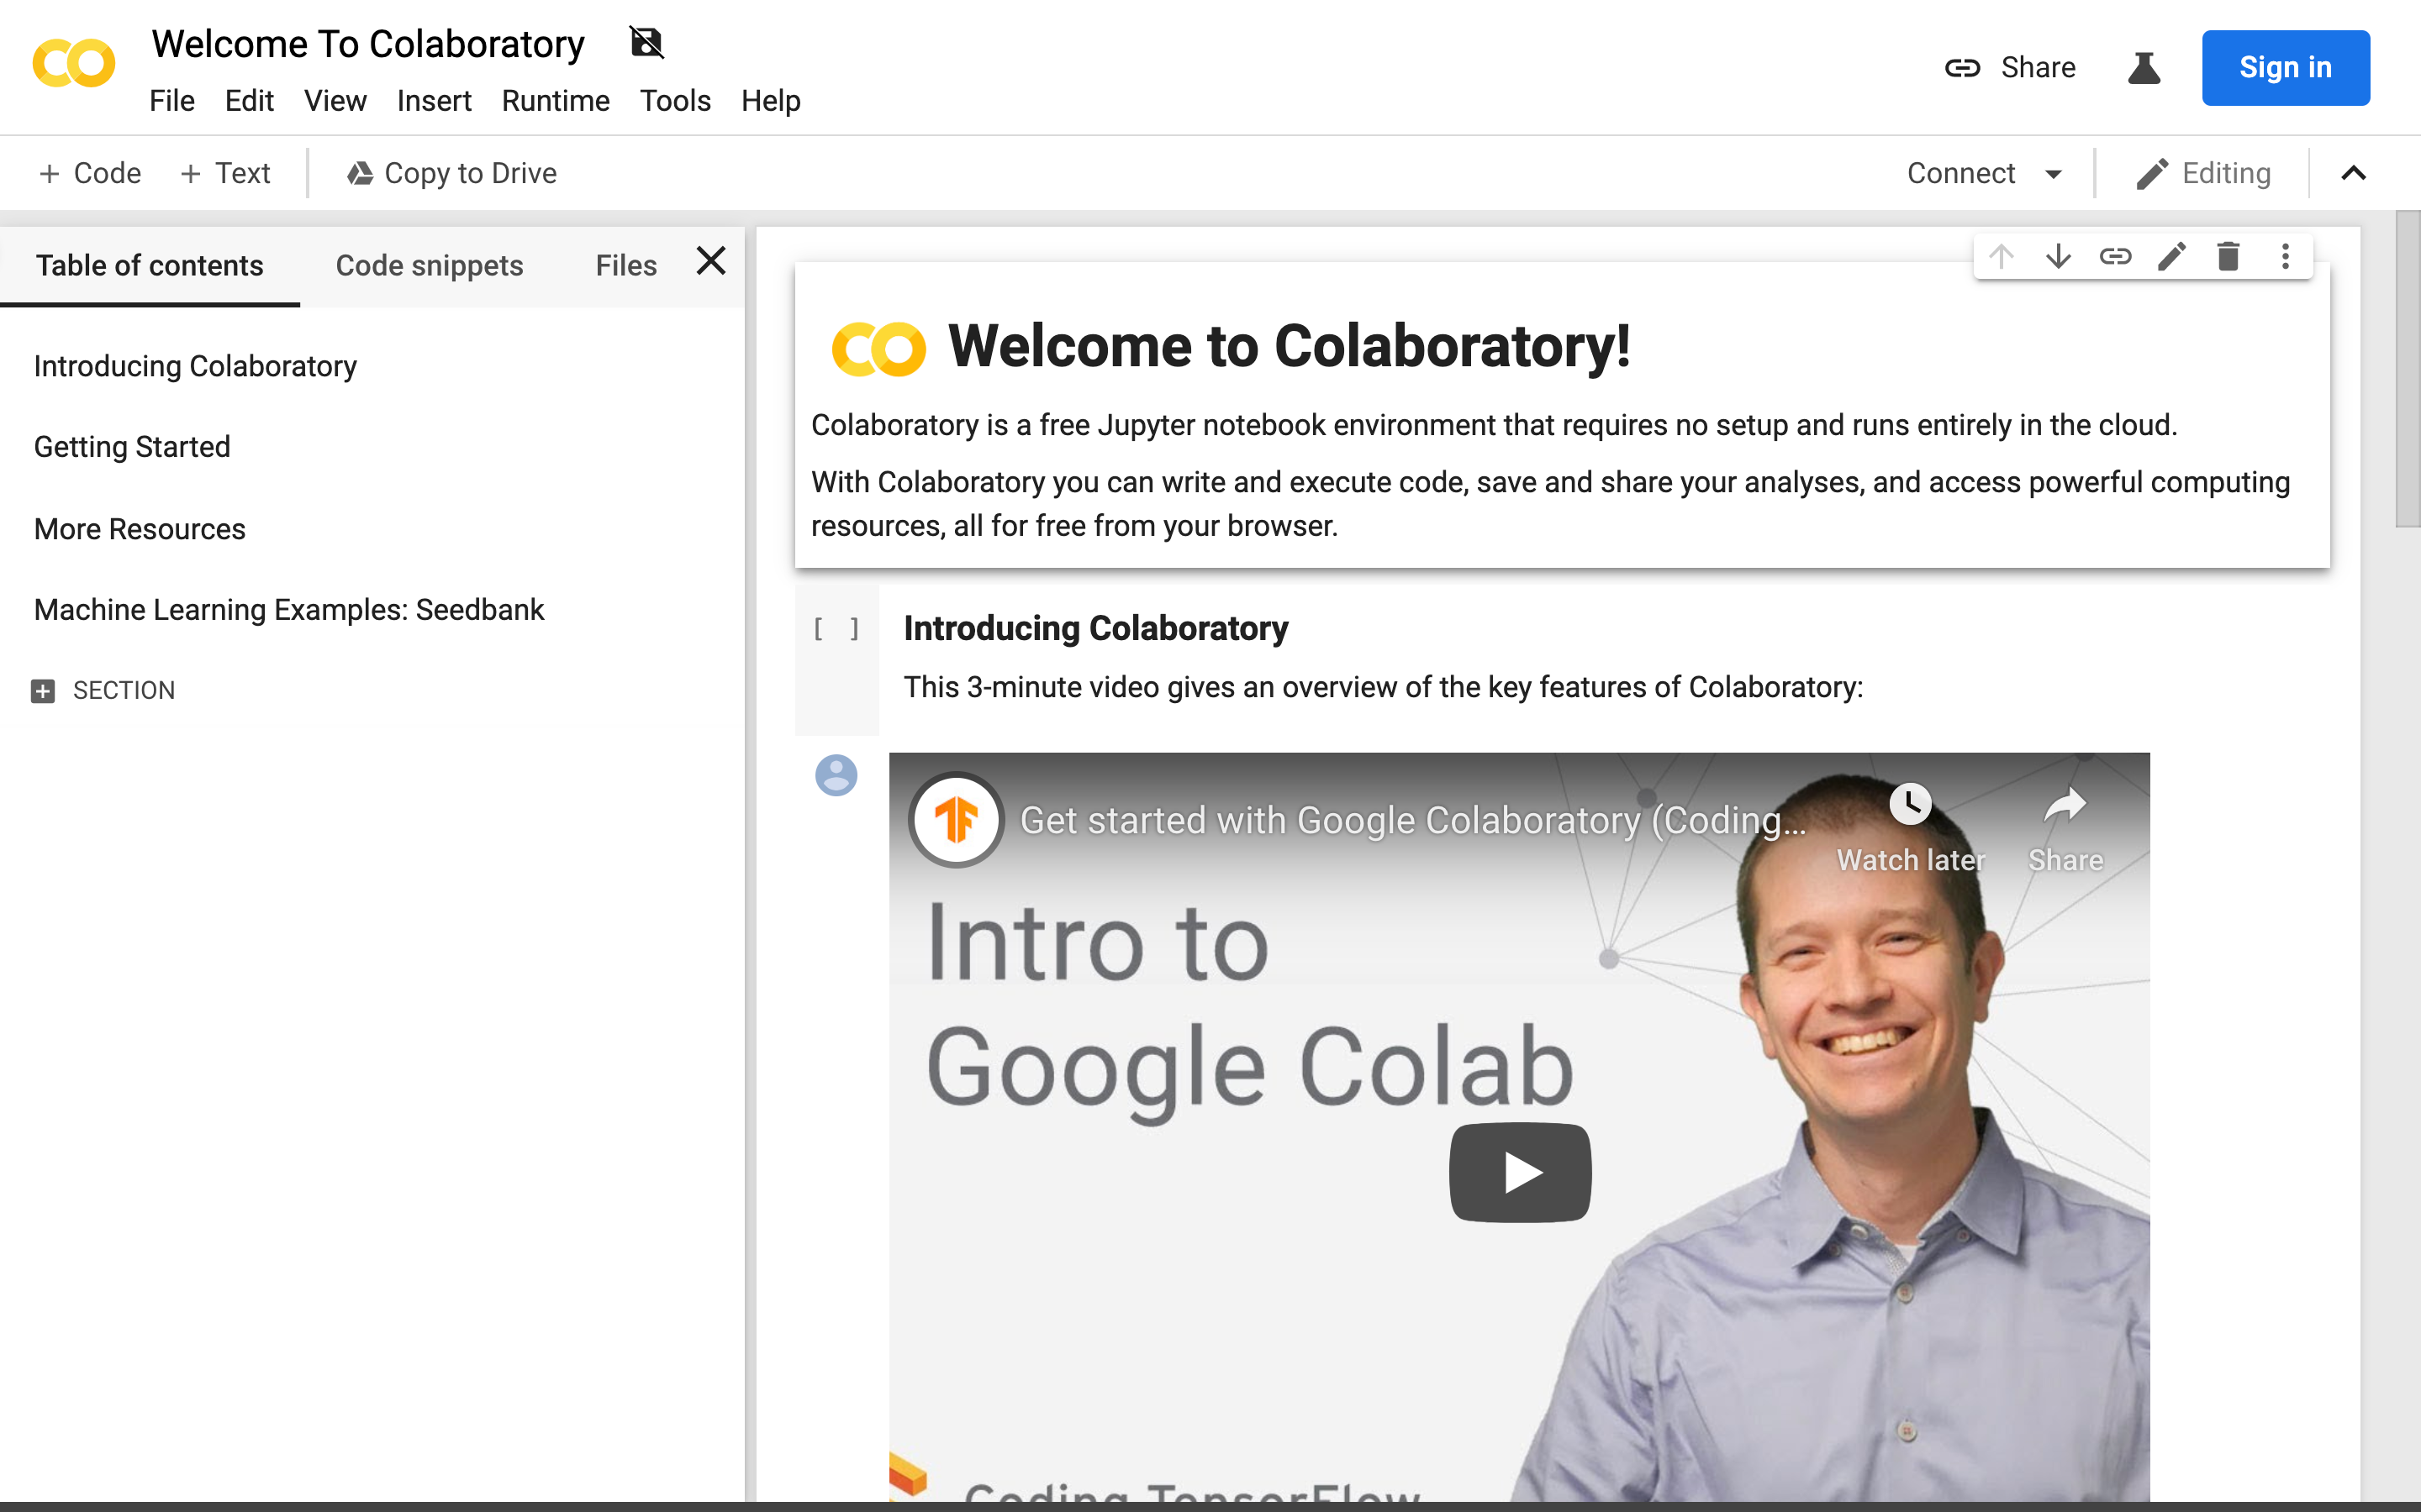Click the Colab logo in header

point(74,64)
